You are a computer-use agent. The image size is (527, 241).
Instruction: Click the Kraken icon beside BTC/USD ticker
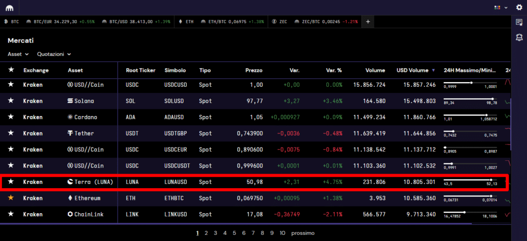point(104,22)
